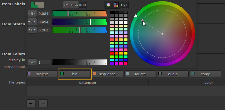Open the R channel dropdown
Screen dimensions: 225x110
pyautogui.click(x=32, y=14)
